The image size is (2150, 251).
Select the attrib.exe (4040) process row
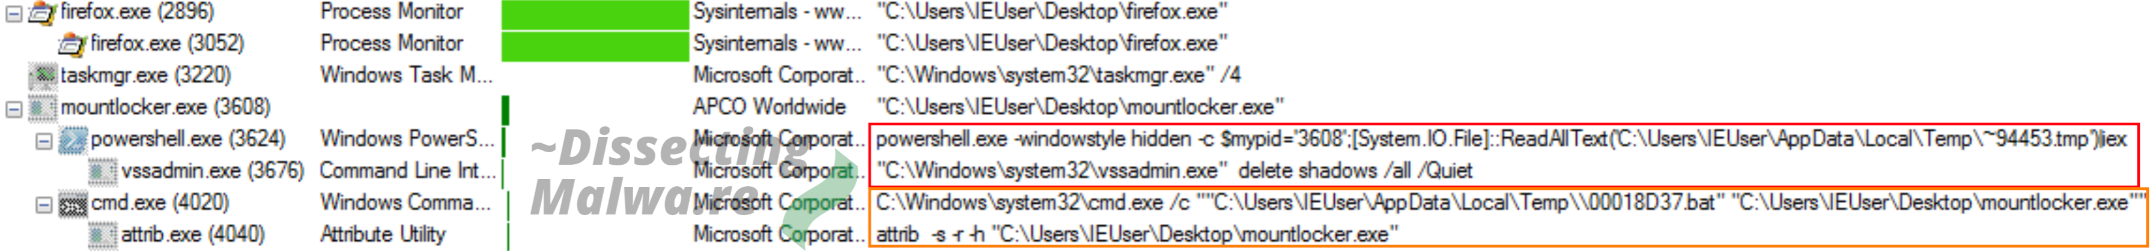(1075, 235)
